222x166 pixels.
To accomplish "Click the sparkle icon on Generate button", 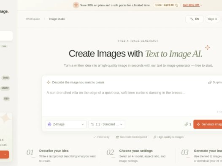I will [198, 124].
